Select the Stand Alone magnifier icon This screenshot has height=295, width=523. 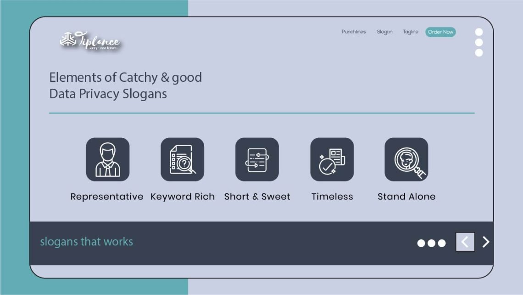pos(406,159)
